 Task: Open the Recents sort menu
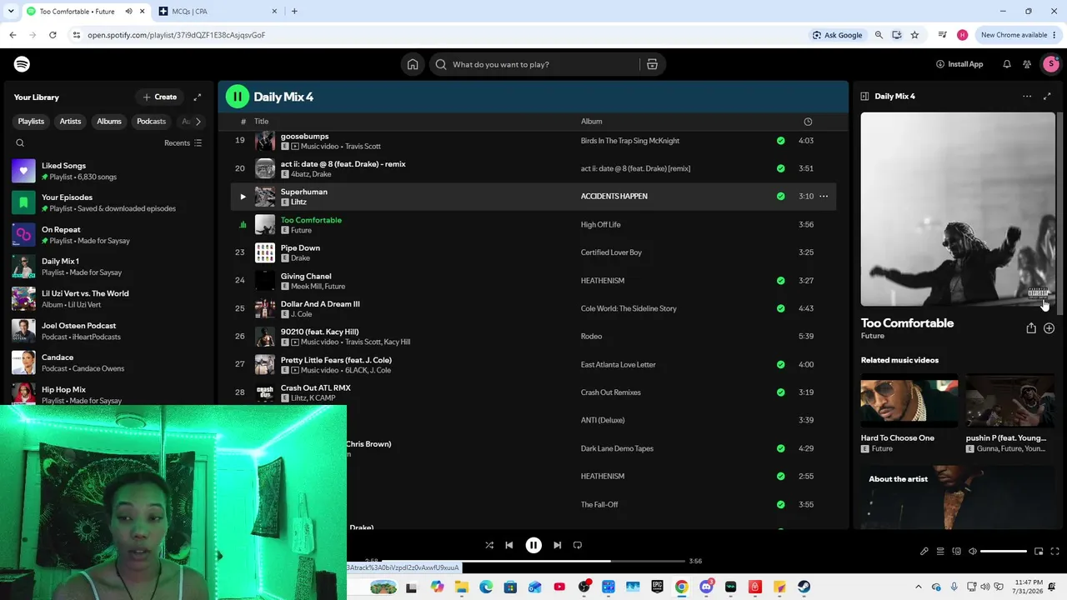pyautogui.click(x=183, y=142)
